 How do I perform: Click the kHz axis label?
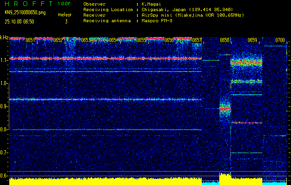pos(4,37)
